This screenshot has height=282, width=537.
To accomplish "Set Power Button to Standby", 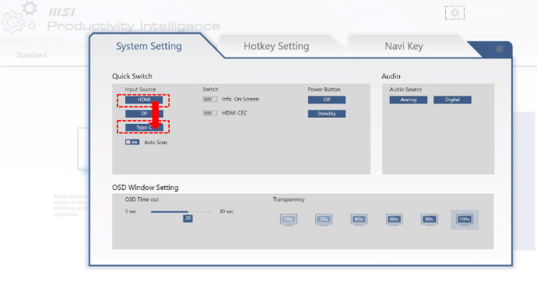I will click(327, 114).
